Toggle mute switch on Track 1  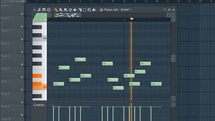point(22,14)
